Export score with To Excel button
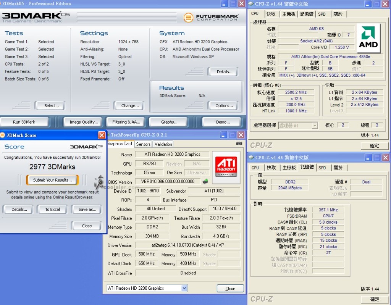This screenshot has height=305, width=391. (x=52, y=209)
